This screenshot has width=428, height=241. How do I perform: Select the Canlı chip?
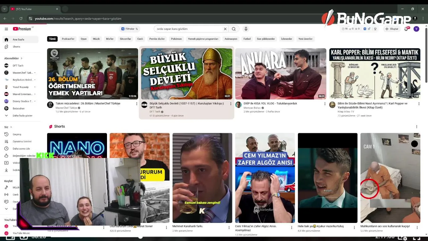[x=140, y=39]
